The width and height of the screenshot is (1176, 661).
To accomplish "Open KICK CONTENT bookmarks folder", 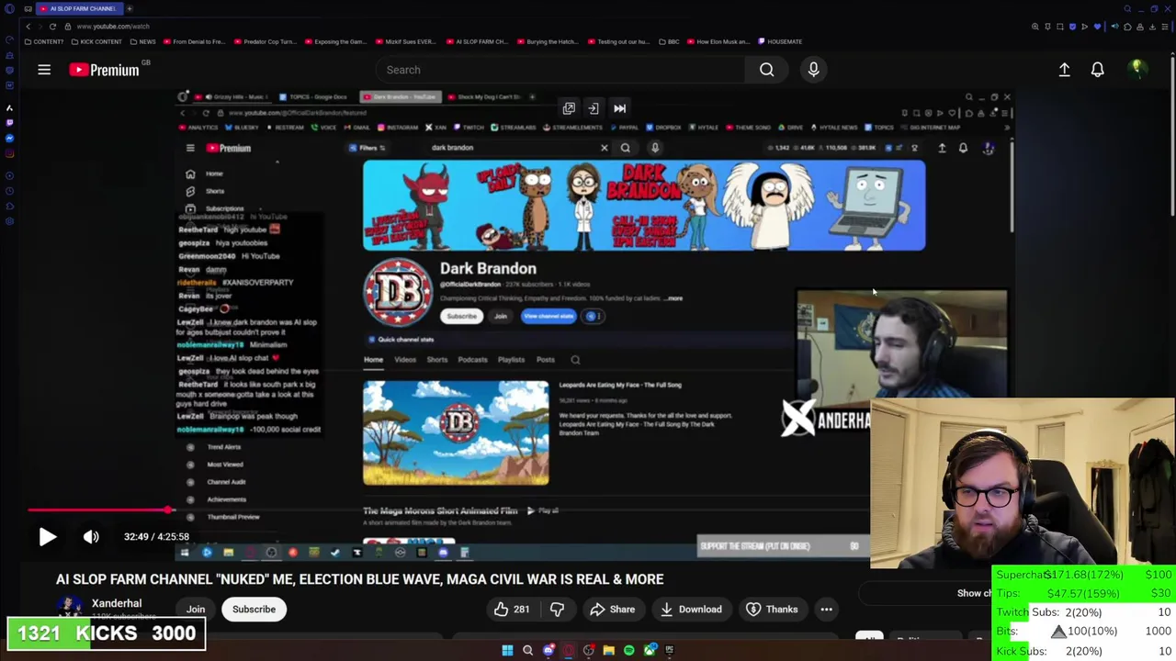I will click(96, 41).
